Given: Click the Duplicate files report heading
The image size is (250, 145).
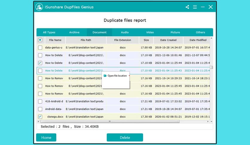Looking at the screenshot, I should tap(125, 20).
